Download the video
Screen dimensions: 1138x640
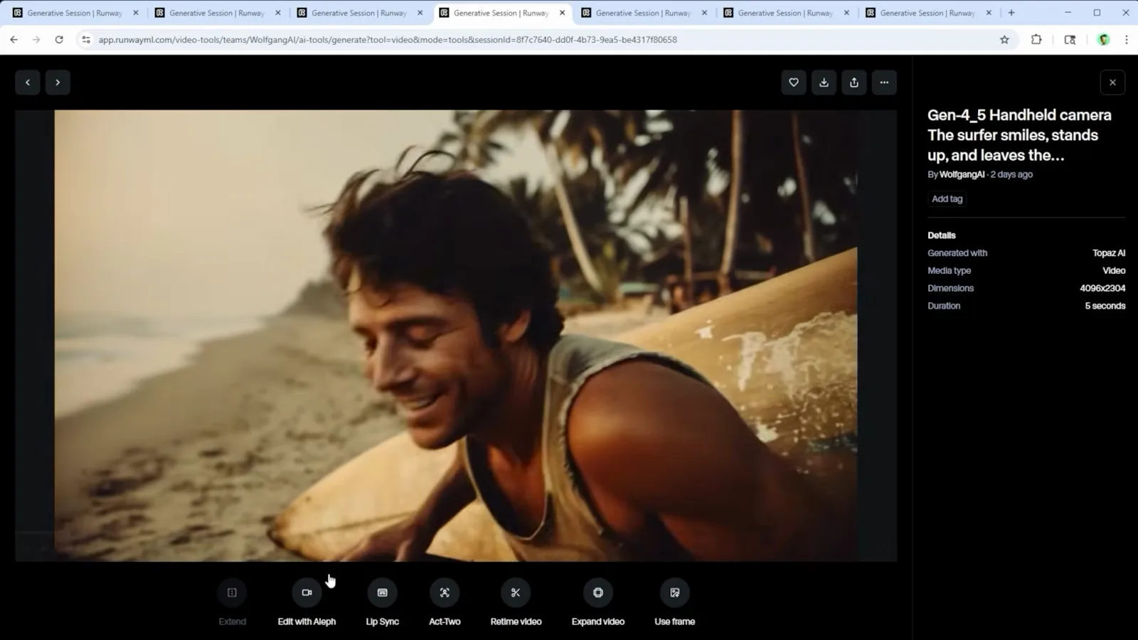(824, 82)
